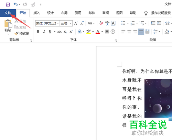Screen dimensions: 172x140
Task: Click the Decrease Indent icon
Action: pyautogui.click(x=153, y=23)
